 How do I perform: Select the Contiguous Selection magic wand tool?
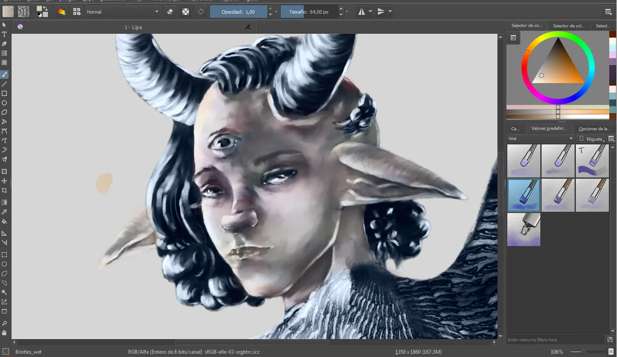pyautogui.click(x=4, y=292)
